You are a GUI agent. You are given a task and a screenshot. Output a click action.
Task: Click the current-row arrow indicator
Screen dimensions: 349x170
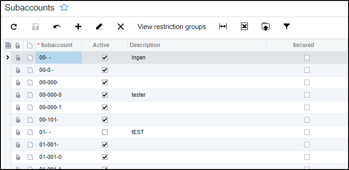click(x=8, y=58)
